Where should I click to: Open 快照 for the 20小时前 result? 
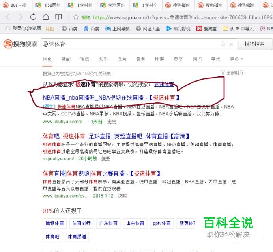106,159
